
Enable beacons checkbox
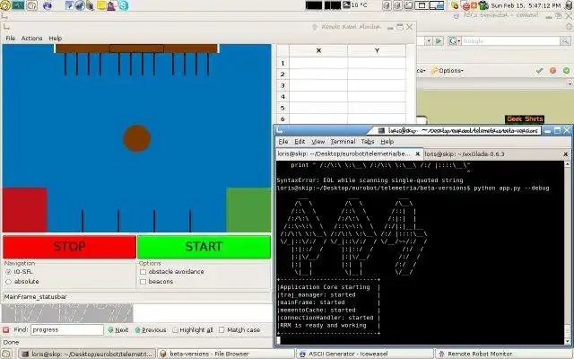[x=143, y=282]
